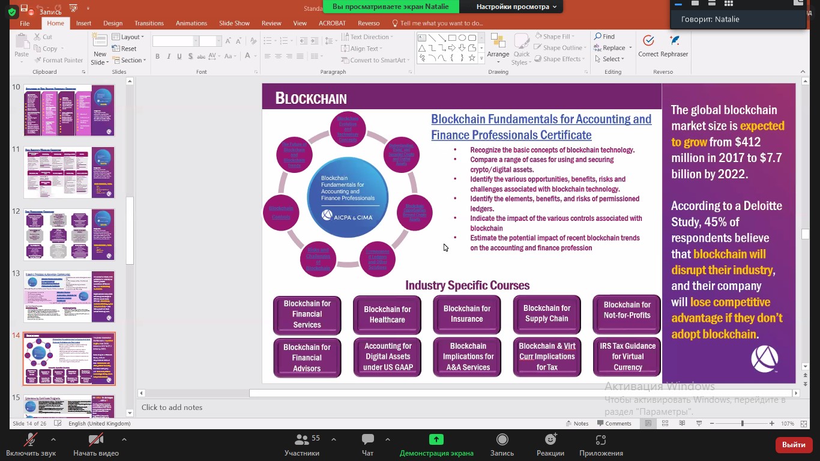Unmute the microphone in Zoom
The width and height of the screenshot is (820, 461).
point(31,440)
